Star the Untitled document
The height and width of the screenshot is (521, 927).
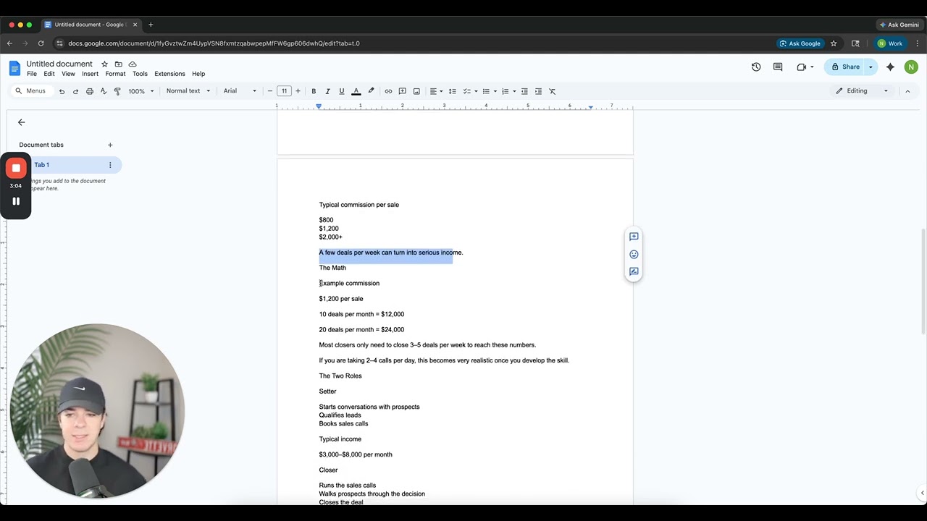click(104, 64)
